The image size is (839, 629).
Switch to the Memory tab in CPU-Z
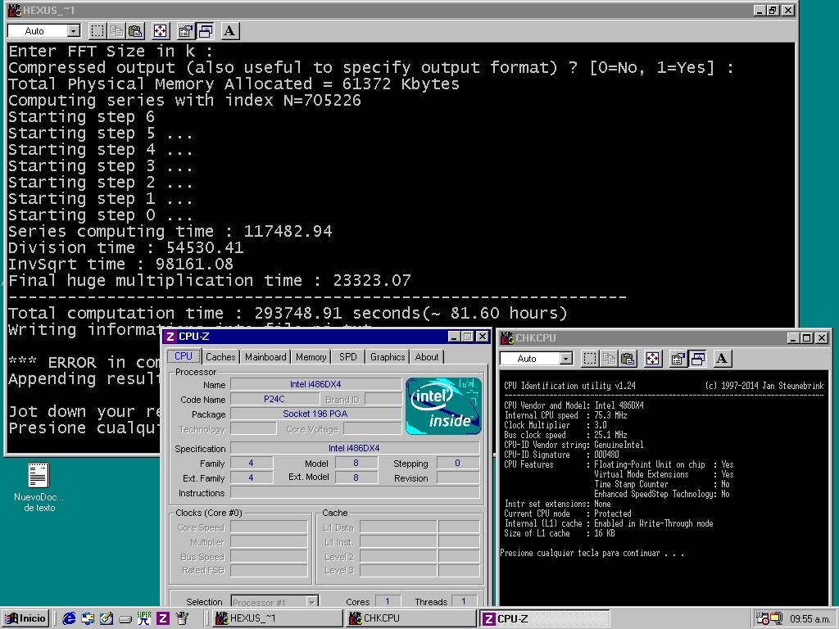tap(311, 357)
